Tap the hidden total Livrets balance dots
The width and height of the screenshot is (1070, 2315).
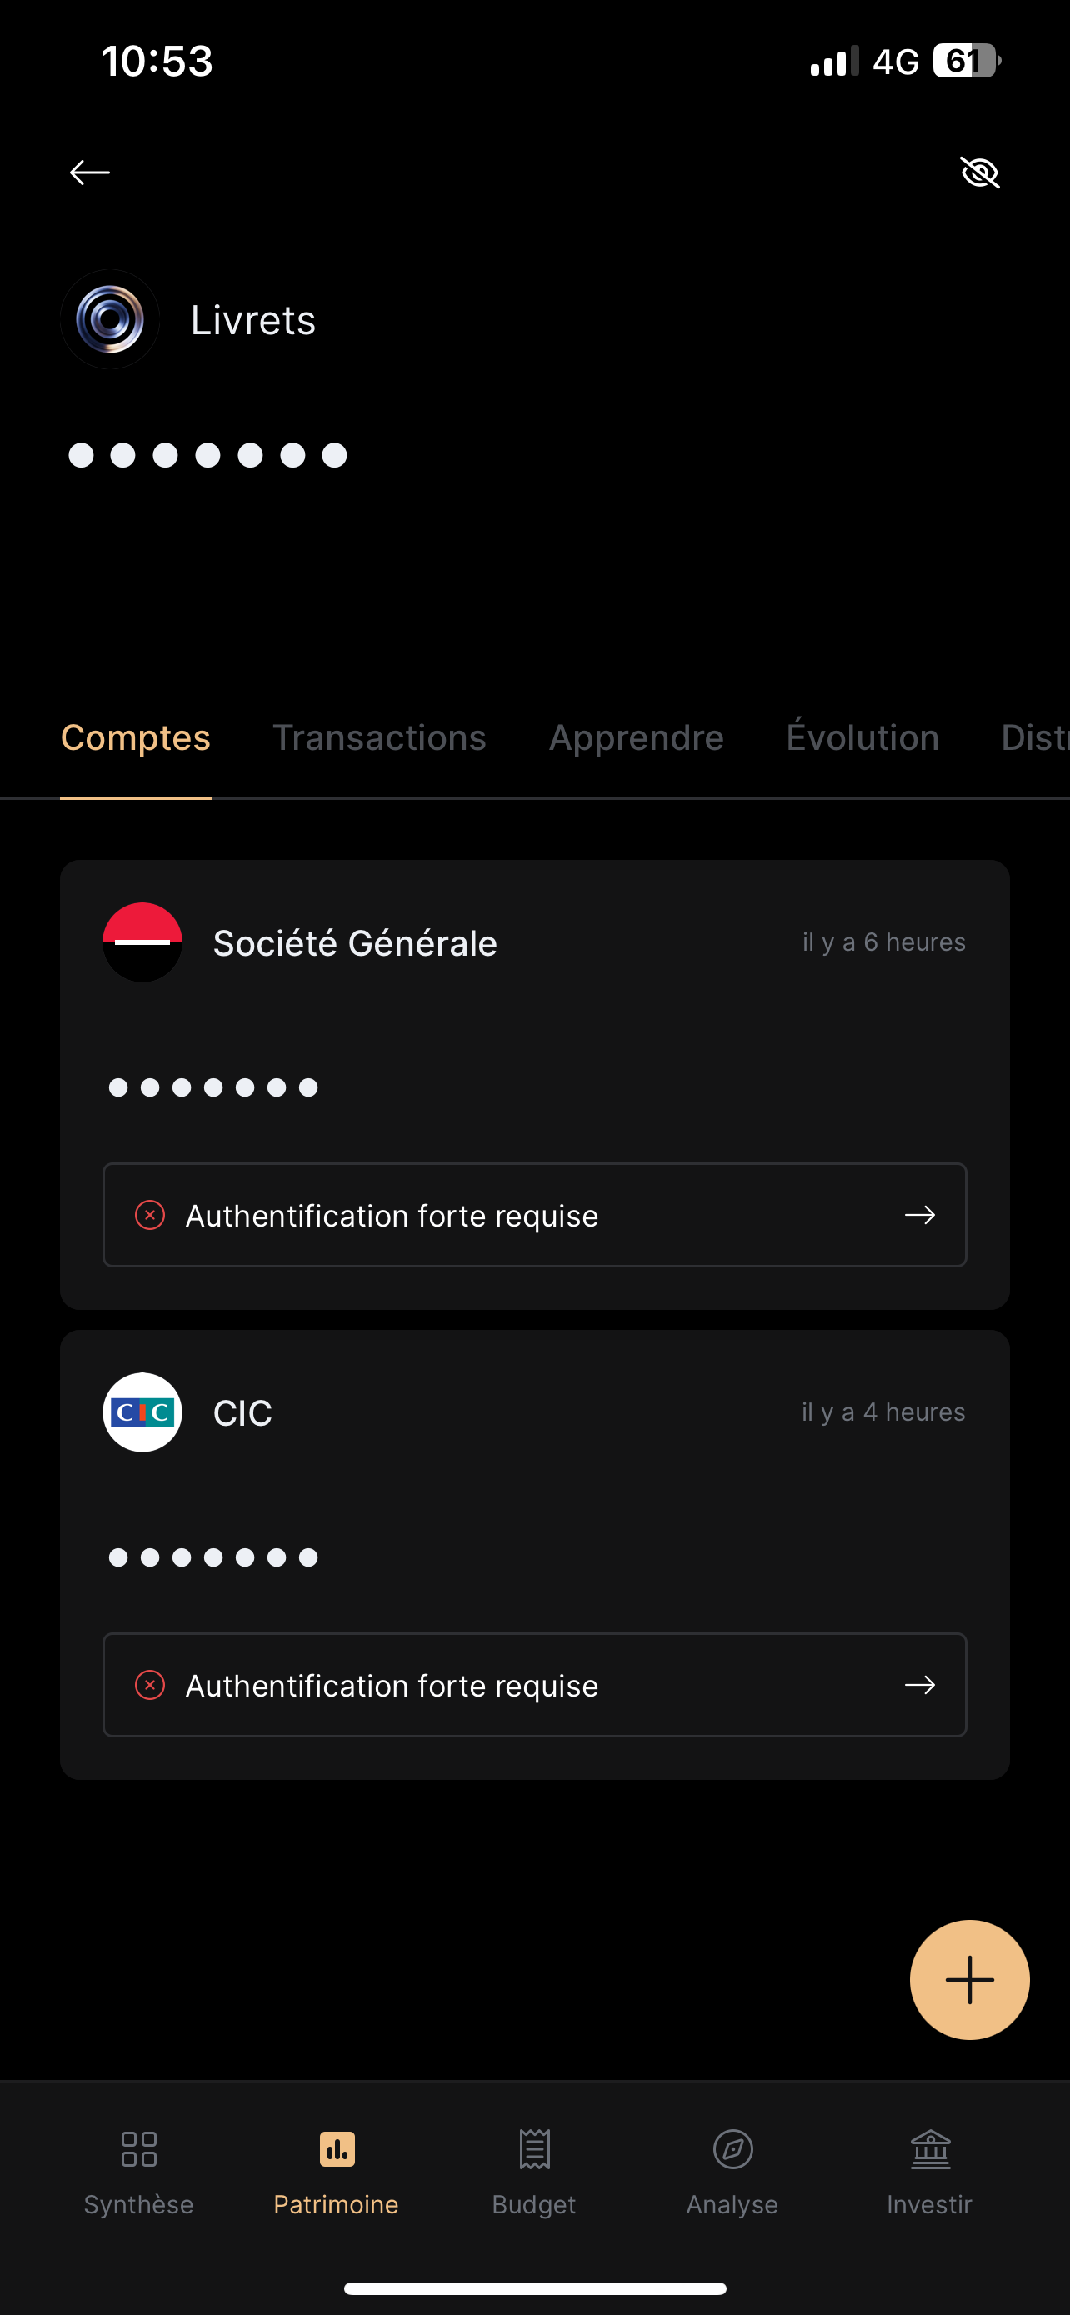point(207,456)
